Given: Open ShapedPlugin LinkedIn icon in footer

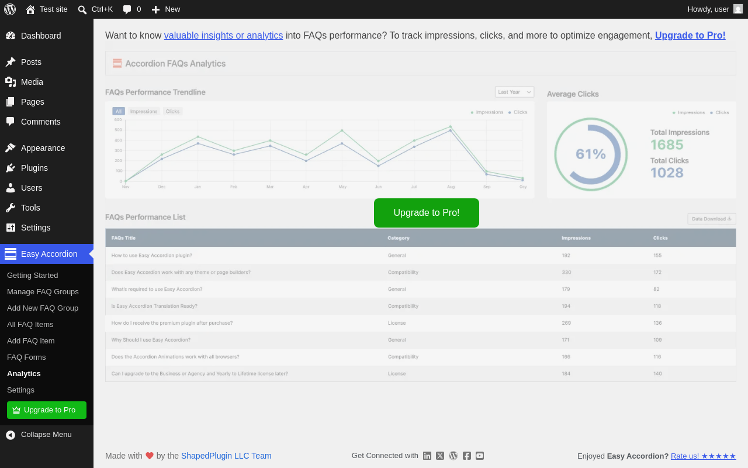Looking at the screenshot, I should (427, 456).
